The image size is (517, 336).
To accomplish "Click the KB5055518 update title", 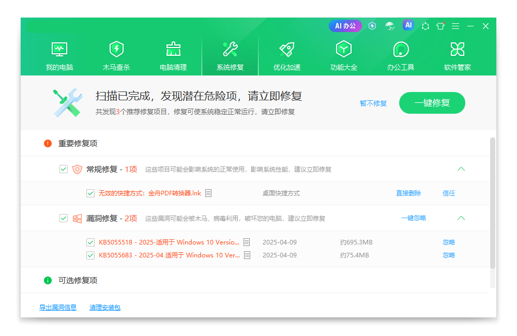I will point(169,242).
